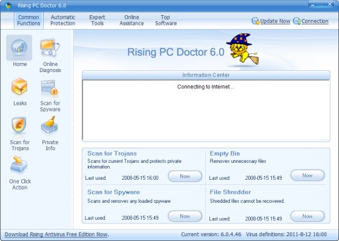
Task: Click 'Scans and removes any loaded spyware' text
Action: 129,201
